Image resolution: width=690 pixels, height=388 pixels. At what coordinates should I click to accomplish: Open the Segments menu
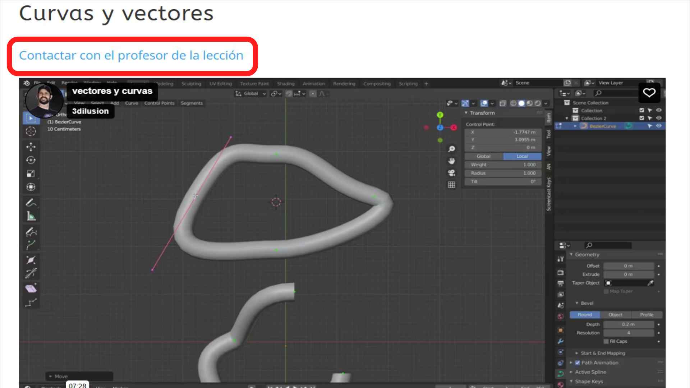point(192,103)
